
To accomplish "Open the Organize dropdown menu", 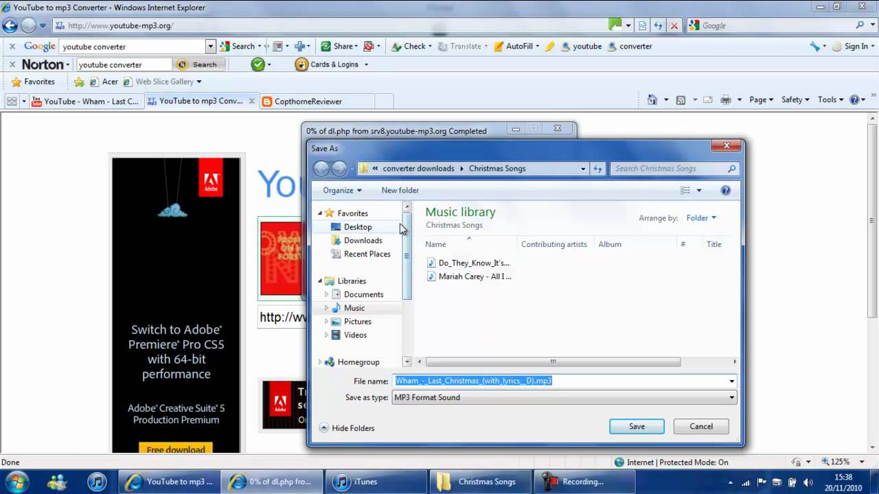I will [x=342, y=190].
